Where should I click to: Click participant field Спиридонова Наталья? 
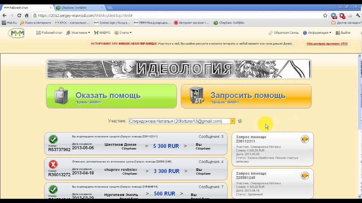pos(180,121)
